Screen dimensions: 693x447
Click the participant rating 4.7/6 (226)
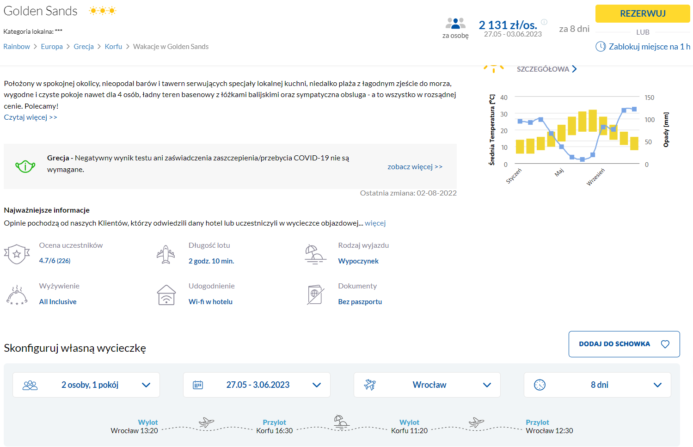point(55,261)
